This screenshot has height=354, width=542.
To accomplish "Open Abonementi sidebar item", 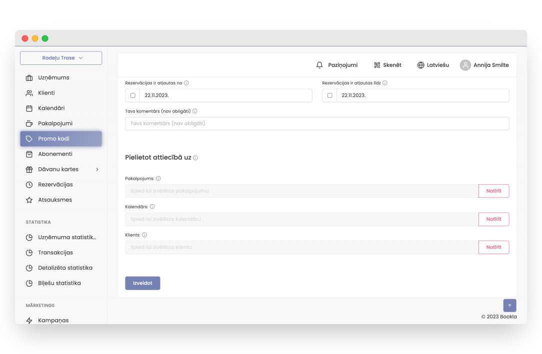I will 55,154.
